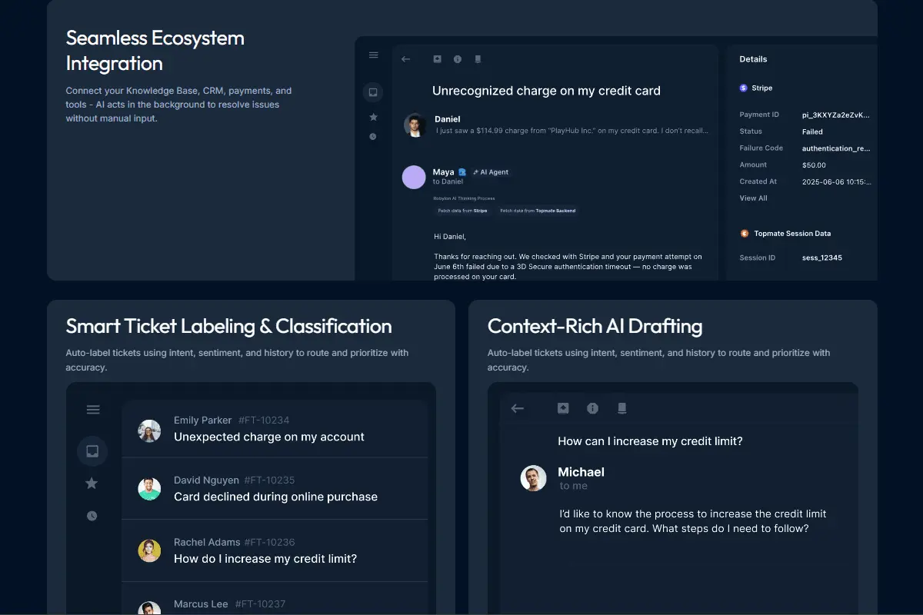
Task: Select Rachel Adams credit limit ticket
Action: pos(275,550)
